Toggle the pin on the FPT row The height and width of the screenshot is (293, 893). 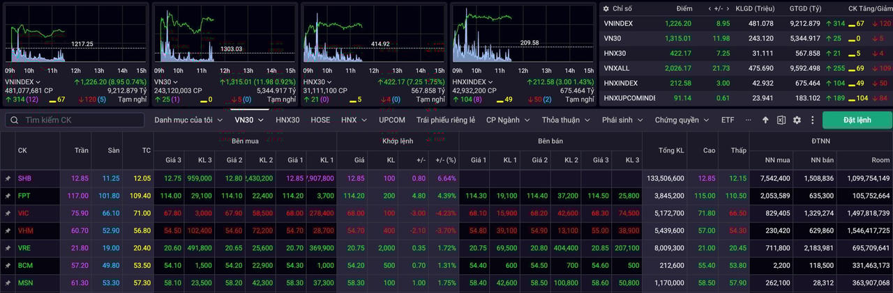click(8, 196)
